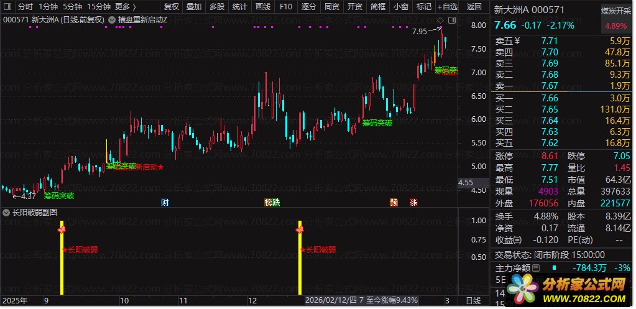Toggle 简框 simple frame mode
The height and width of the screenshot is (309, 636).
pyautogui.click(x=378, y=7)
